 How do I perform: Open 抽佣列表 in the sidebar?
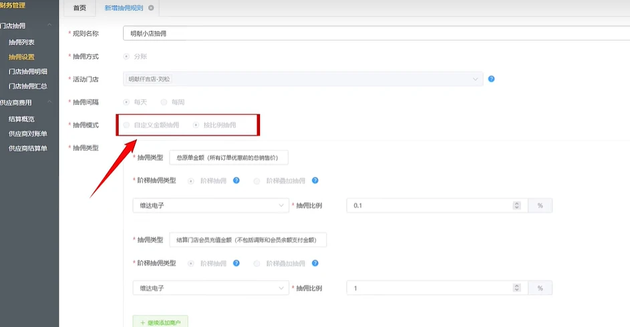point(21,42)
